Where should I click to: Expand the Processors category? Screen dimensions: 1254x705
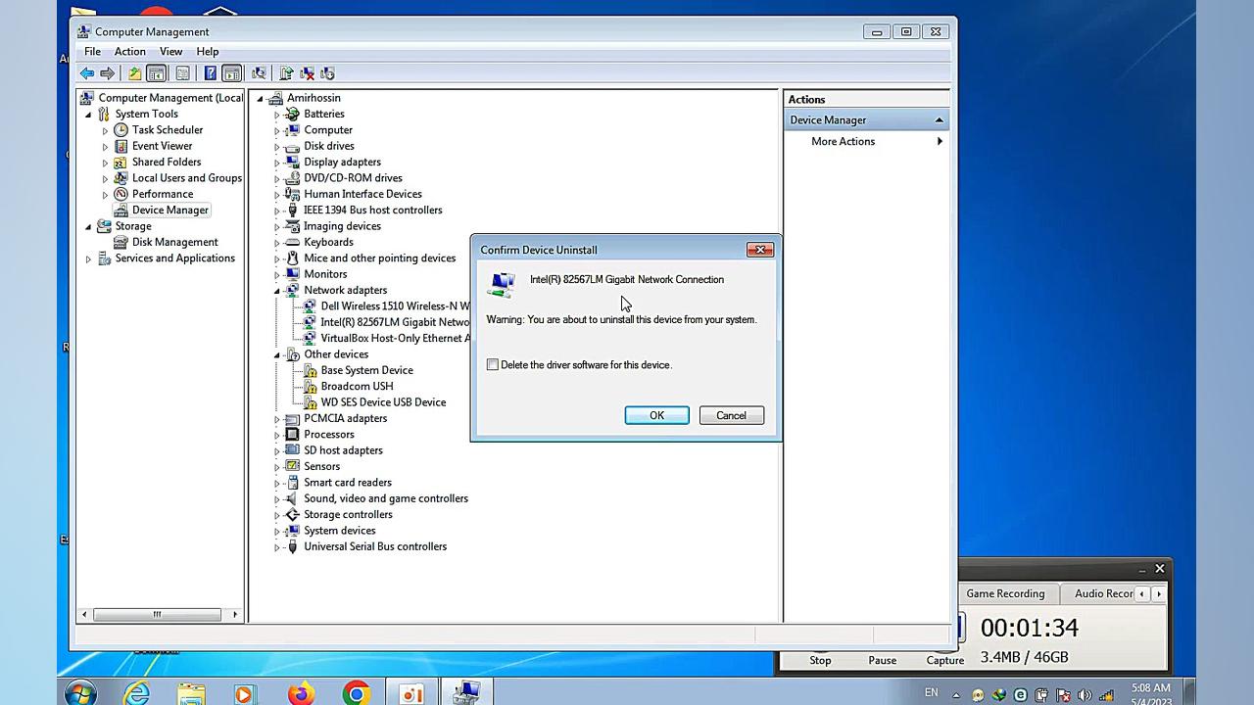(x=277, y=435)
